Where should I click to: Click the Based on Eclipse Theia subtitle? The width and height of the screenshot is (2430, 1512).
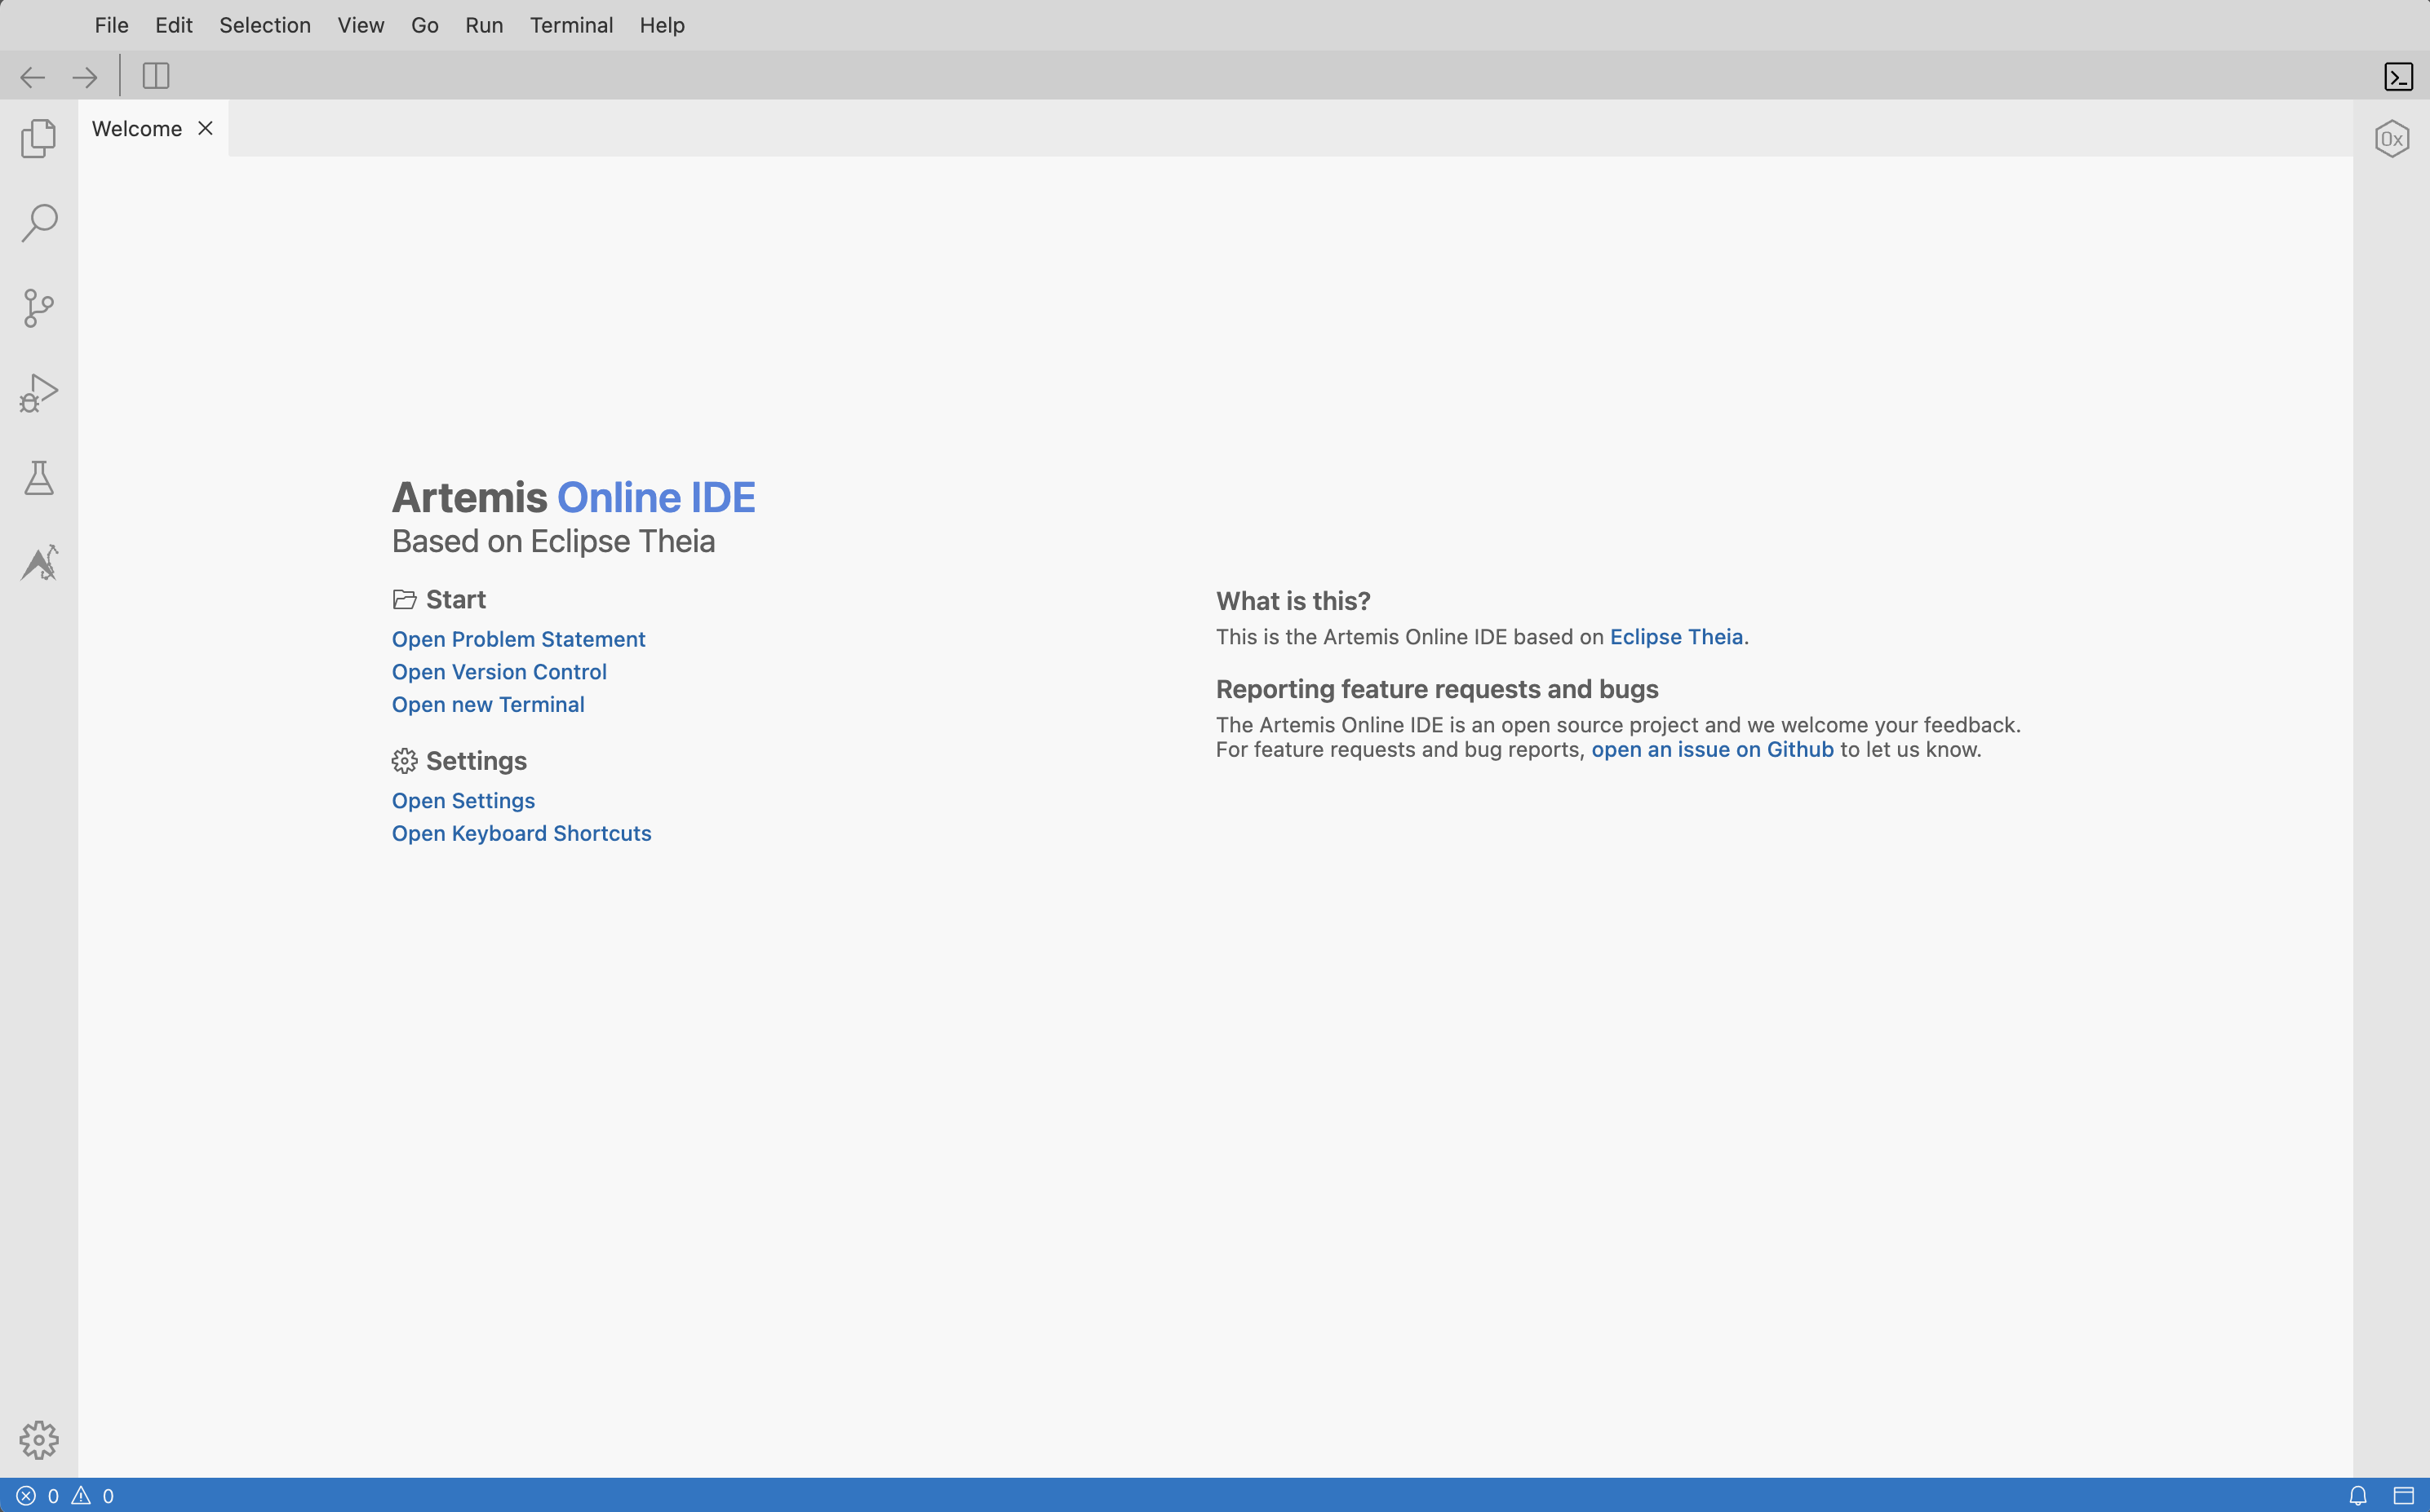tap(553, 541)
